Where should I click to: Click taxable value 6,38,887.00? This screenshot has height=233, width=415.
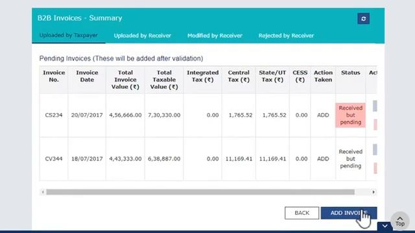pyautogui.click(x=164, y=159)
